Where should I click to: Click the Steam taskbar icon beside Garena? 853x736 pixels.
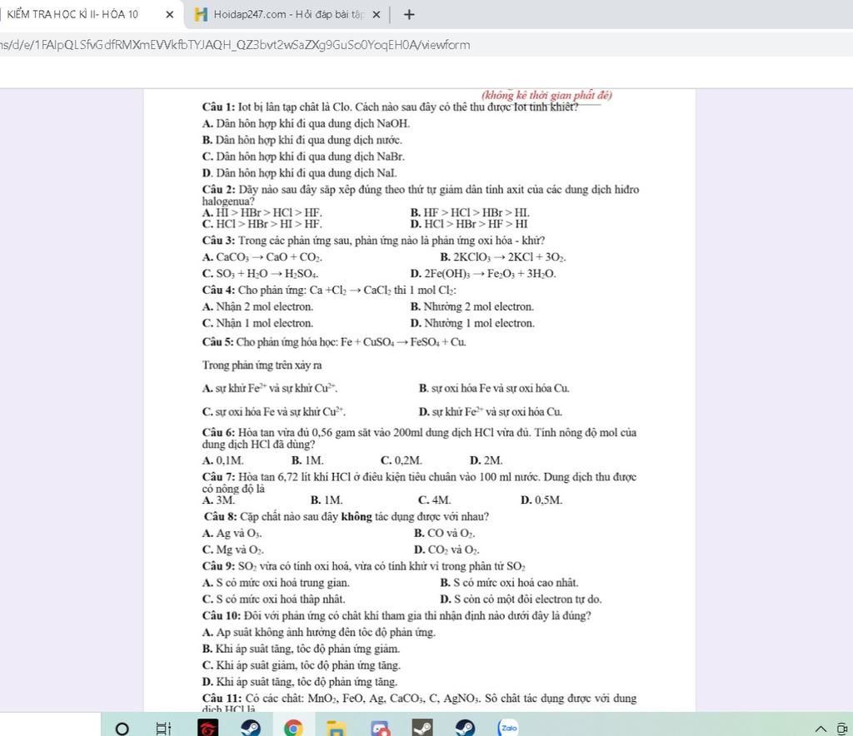[x=250, y=728]
